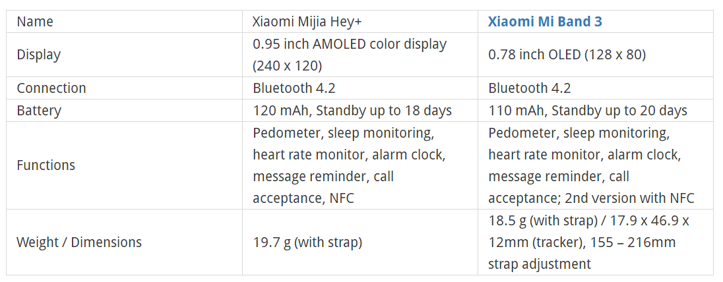
Task: Select the 0.95 inch AMOLED color display text
Action: 350,44
